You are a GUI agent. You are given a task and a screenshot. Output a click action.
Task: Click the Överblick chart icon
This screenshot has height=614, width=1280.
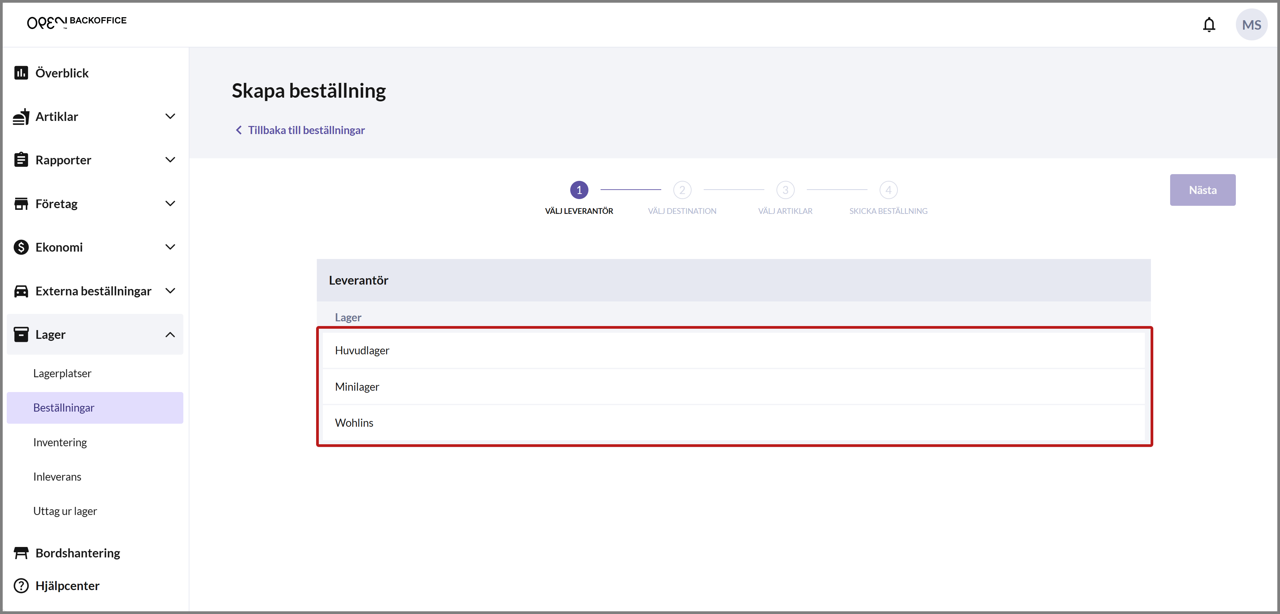(21, 73)
